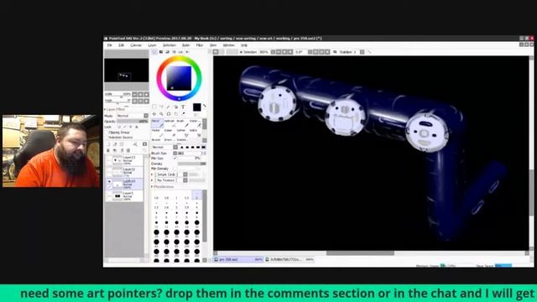
Task: Choose the SelPen selection pen tool
Action: (182, 133)
